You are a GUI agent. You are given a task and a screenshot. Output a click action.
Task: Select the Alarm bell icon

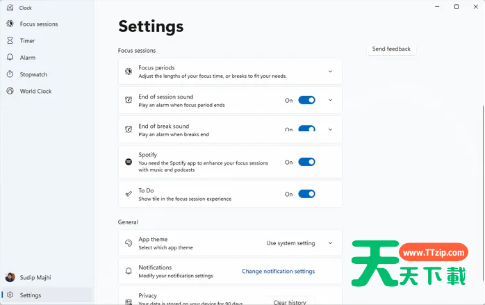coord(10,58)
